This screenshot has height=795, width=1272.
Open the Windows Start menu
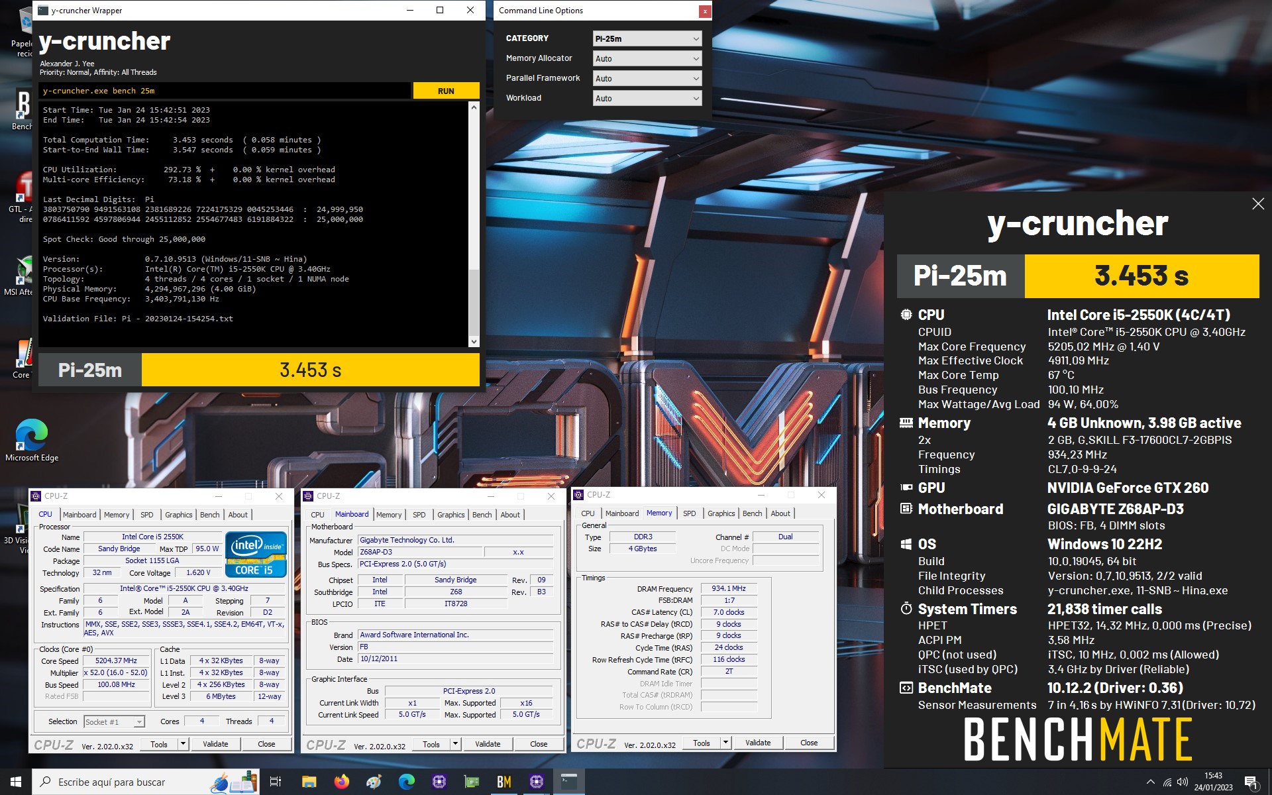click(x=16, y=782)
